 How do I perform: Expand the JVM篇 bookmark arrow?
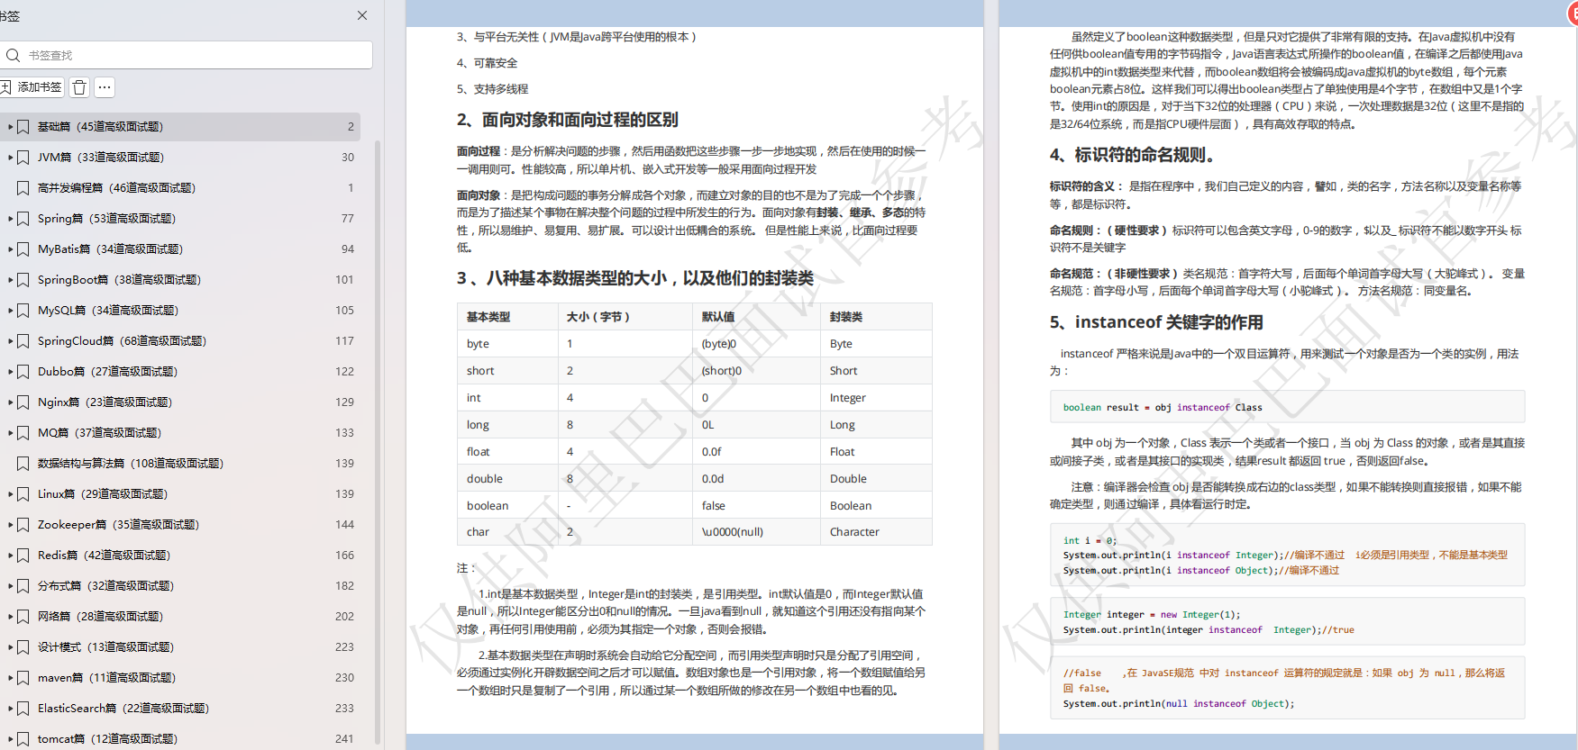(x=10, y=158)
